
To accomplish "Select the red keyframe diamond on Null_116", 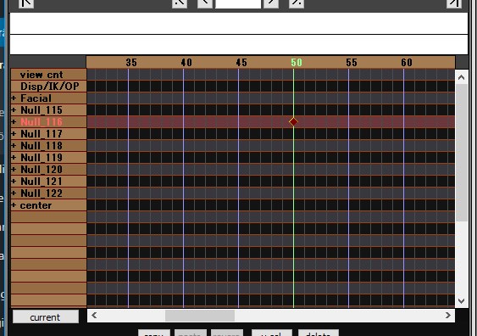I will 293,122.
